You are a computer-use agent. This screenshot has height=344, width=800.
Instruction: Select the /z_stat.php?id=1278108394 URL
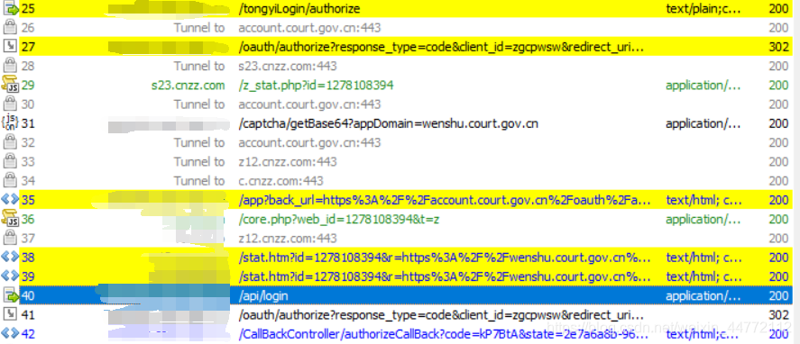(316, 86)
